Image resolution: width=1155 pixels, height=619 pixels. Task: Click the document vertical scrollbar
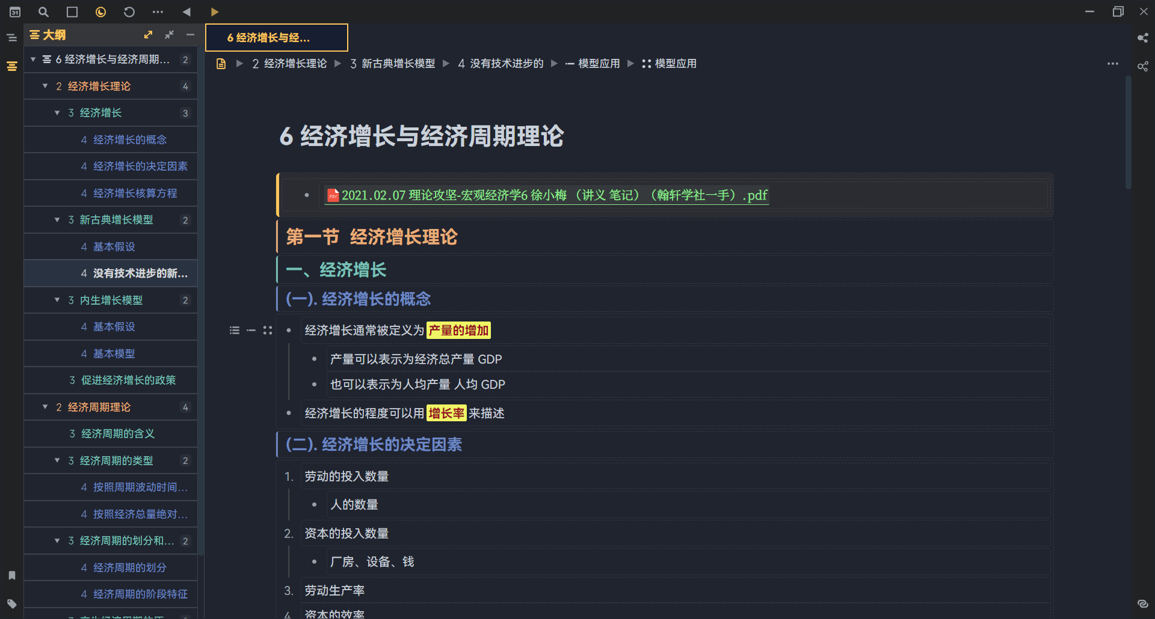[1129, 132]
